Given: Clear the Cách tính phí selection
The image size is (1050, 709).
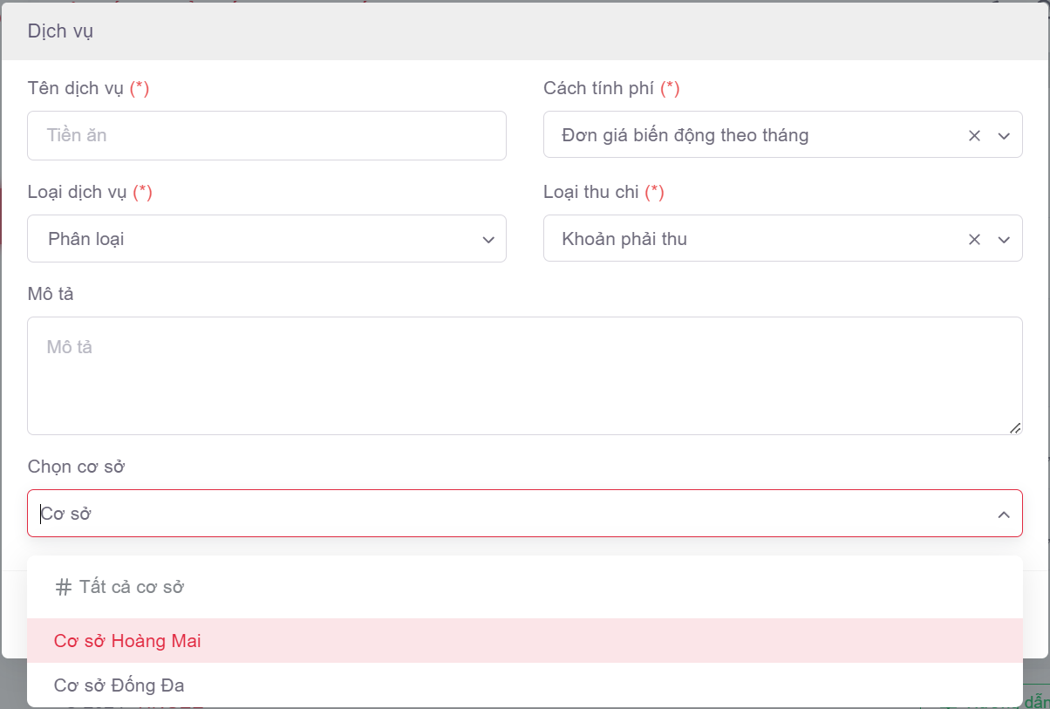Looking at the screenshot, I should click(x=975, y=135).
